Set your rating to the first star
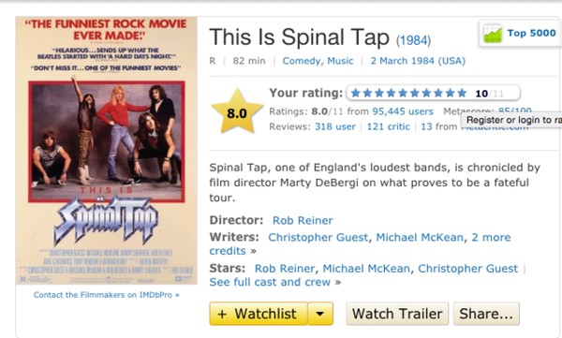This screenshot has width=562, height=338. coord(356,94)
